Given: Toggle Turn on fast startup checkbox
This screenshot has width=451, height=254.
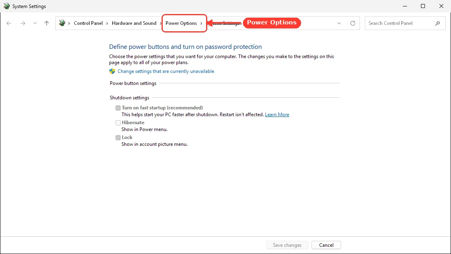Looking at the screenshot, I should tap(118, 108).
